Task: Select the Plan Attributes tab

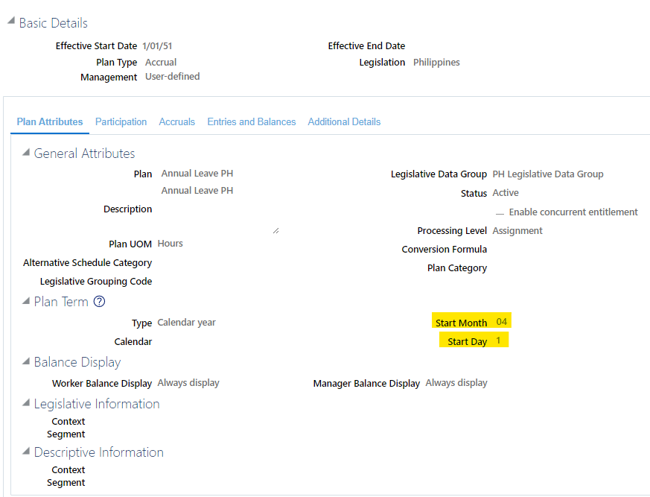Action: click(x=50, y=122)
